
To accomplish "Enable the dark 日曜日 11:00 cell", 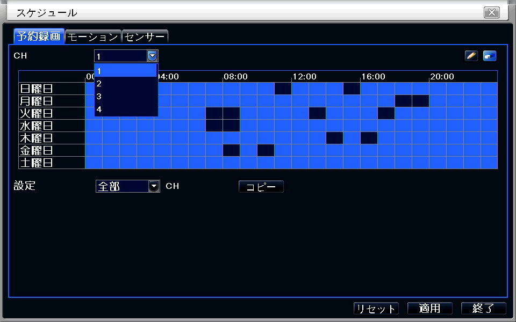I will click(x=283, y=89).
